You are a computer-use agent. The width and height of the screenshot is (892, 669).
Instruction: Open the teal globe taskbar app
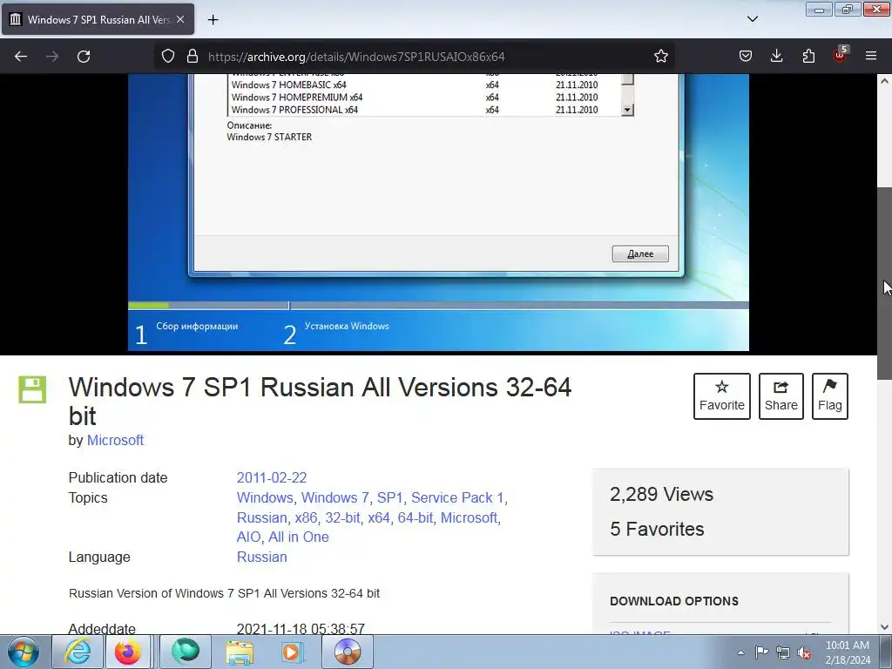coord(186,652)
